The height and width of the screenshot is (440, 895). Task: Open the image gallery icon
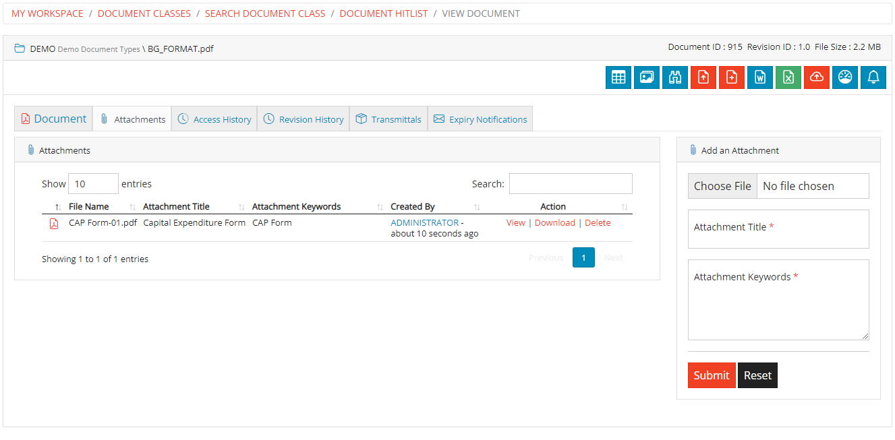pyautogui.click(x=647, y=77)
